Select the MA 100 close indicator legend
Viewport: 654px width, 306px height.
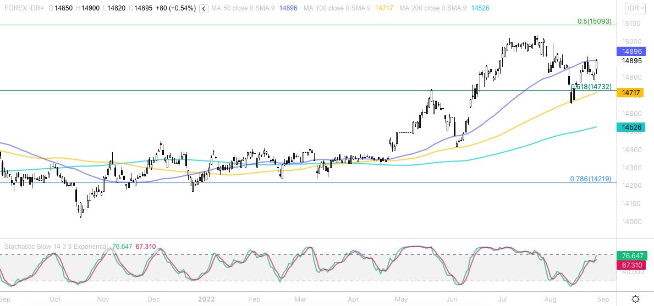point(337,8)
